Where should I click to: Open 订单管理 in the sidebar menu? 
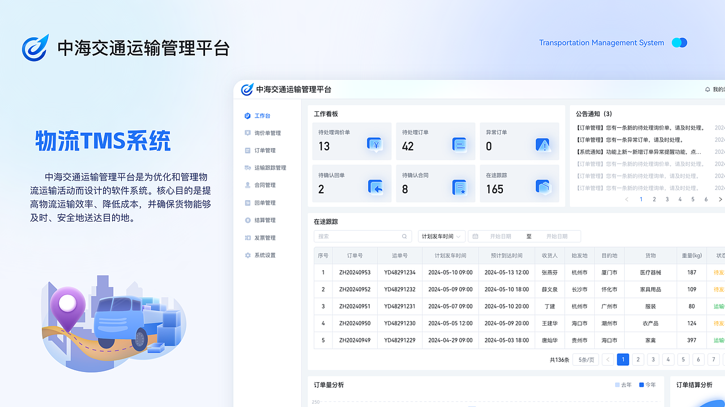click(265, 150)
